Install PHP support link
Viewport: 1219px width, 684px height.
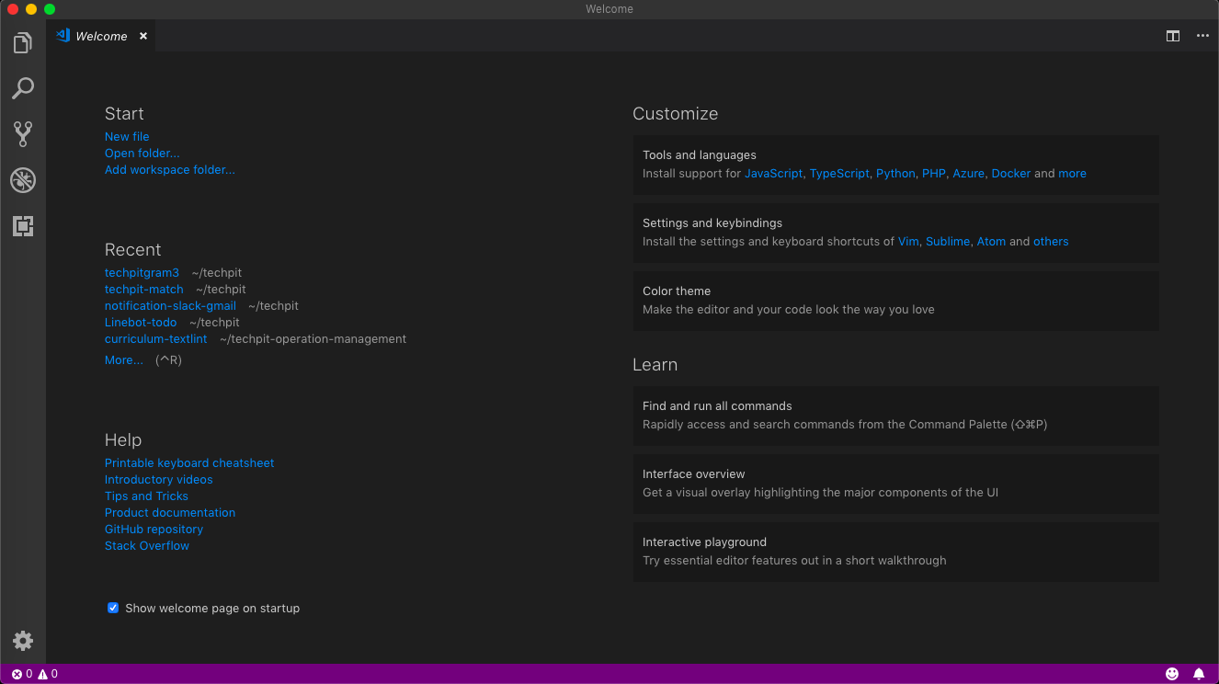(934, 173)
